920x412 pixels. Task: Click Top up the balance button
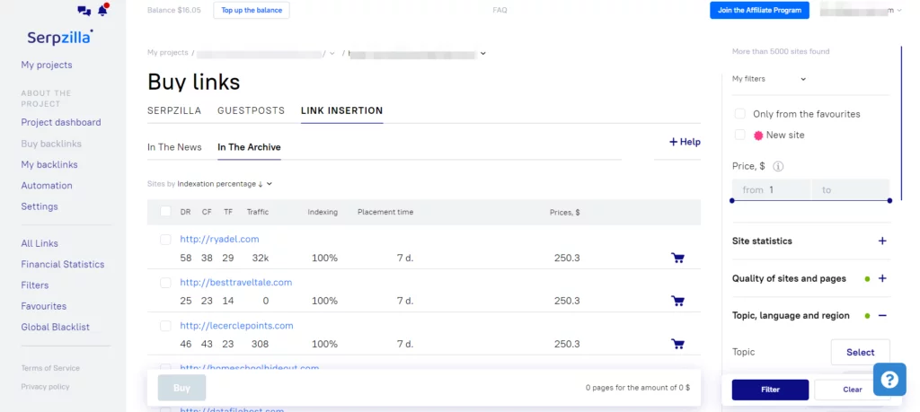pyautogui.click(x=252, y=10)
